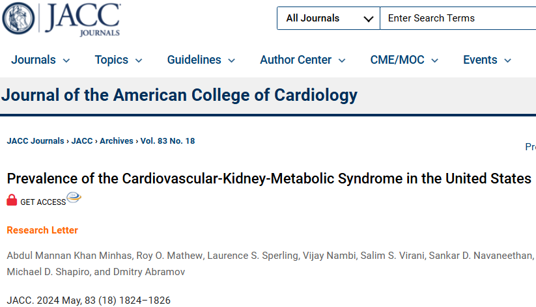
Task: Click GET ACCESS link
Action: point(43,202)
